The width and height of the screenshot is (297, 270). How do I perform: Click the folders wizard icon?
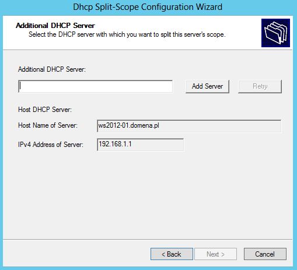275,33
